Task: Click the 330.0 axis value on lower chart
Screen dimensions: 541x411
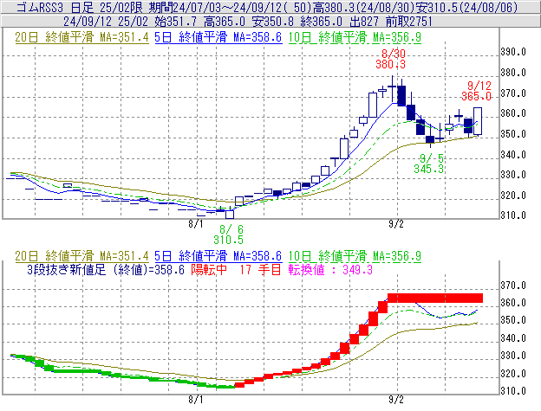Action: [x=513, y=356]
